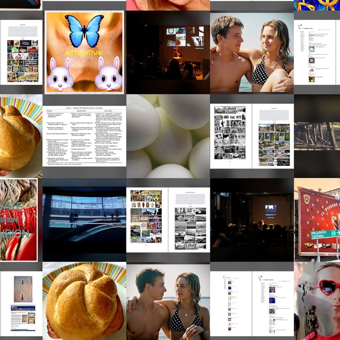Image resolution: width=340 pixels, height=340 pixels.
Task: Open the cropped bread roll photo at collage edge
Action: (x=21, y=136)
